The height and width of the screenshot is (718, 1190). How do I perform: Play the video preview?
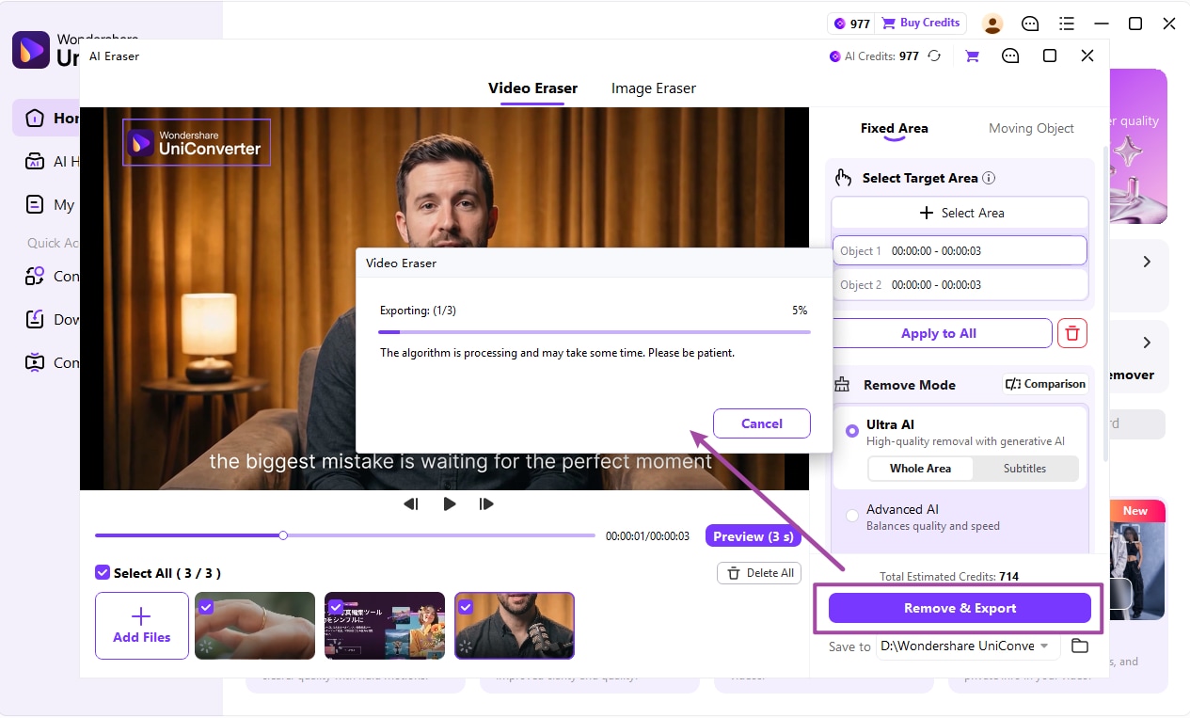click(x=450, y=504)
